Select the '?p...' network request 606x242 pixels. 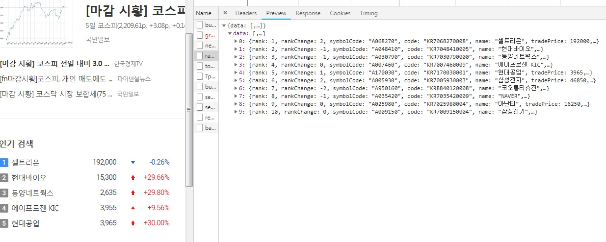pos(206,76)
